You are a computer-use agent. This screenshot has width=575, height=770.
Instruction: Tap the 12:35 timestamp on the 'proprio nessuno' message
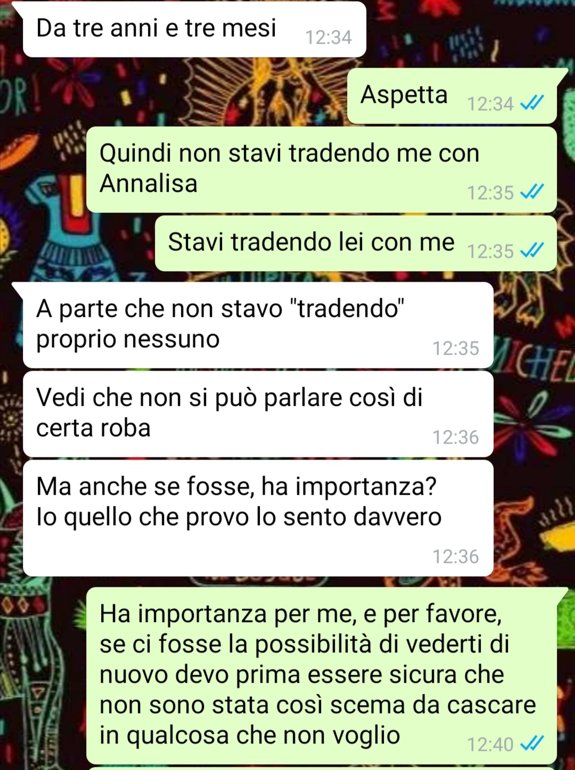pyautogui.click(x=456, y=348)
